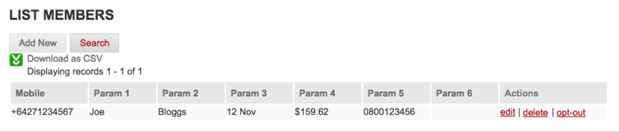Click the $159.62 amount cell
Screen dimensions: 619x132
[x=311, y=112]
